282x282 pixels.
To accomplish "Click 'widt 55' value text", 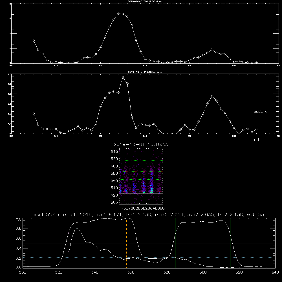I will click(255, 215).
